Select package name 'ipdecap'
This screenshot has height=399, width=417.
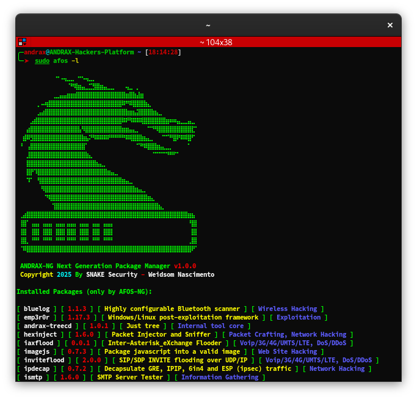[37, 368]
